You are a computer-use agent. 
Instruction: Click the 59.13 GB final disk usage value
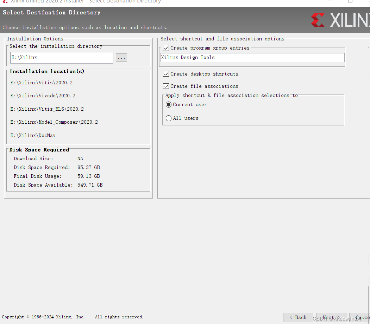tap(89, 176)
